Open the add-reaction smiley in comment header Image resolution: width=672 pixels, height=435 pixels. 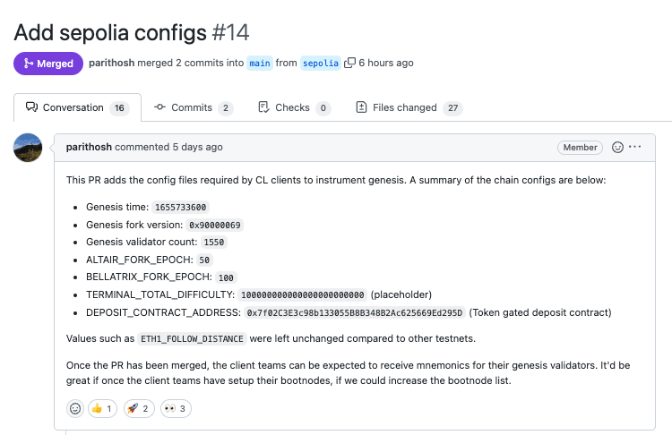point(617,148)
